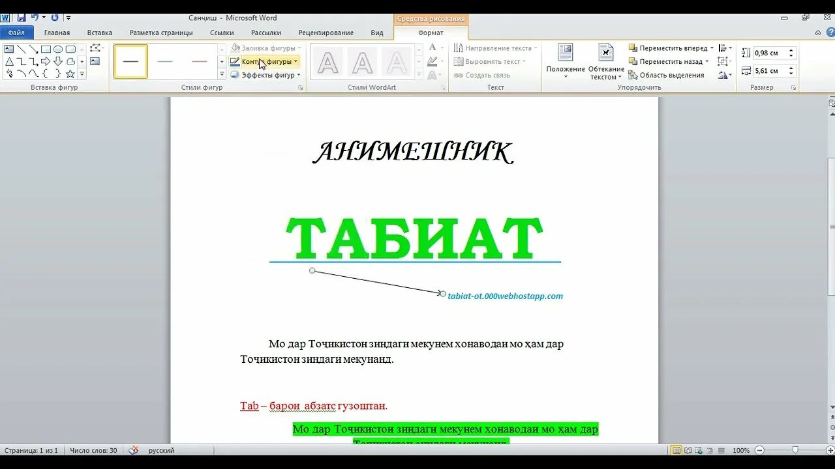Click the Draw Text Box icon

(x=95, y=61)
